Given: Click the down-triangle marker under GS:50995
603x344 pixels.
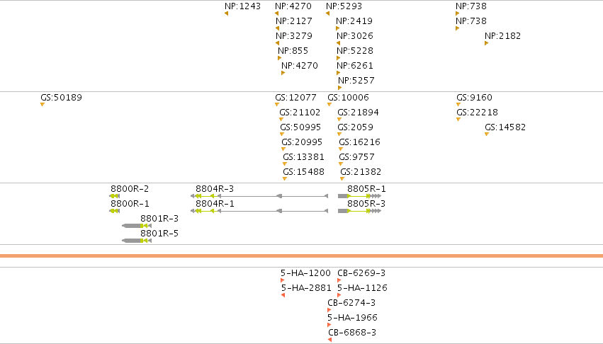Looking at the screenshot, I should tap(282, 134).
